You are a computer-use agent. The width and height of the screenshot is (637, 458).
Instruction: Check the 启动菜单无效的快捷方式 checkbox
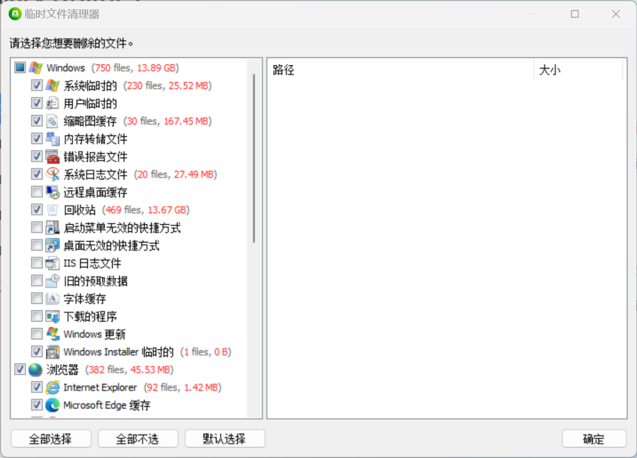tap(37, 228)
